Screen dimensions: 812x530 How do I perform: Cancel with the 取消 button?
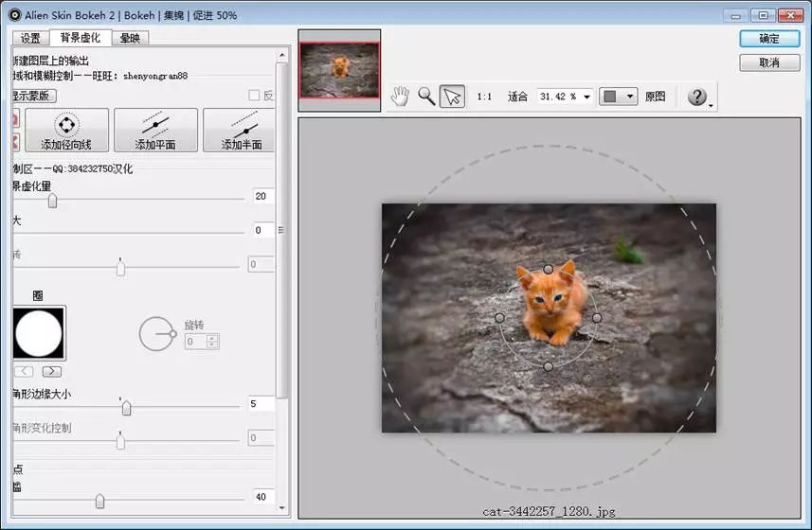coord(769,62)
